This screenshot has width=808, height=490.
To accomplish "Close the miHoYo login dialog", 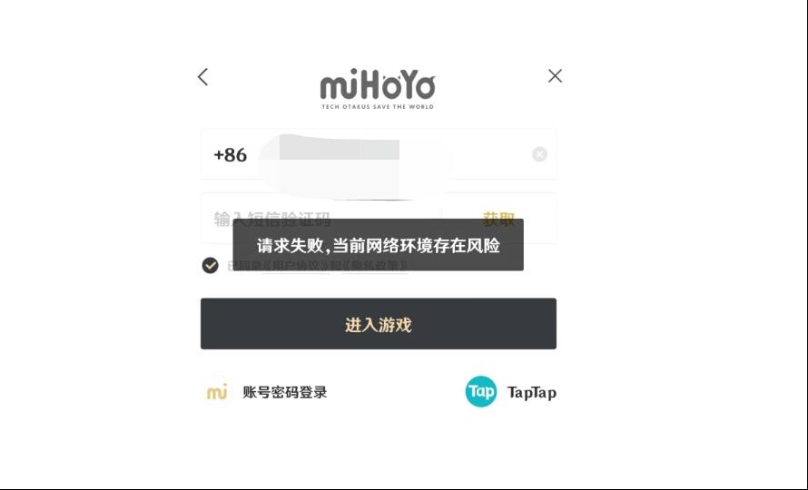I will [555, 75].
